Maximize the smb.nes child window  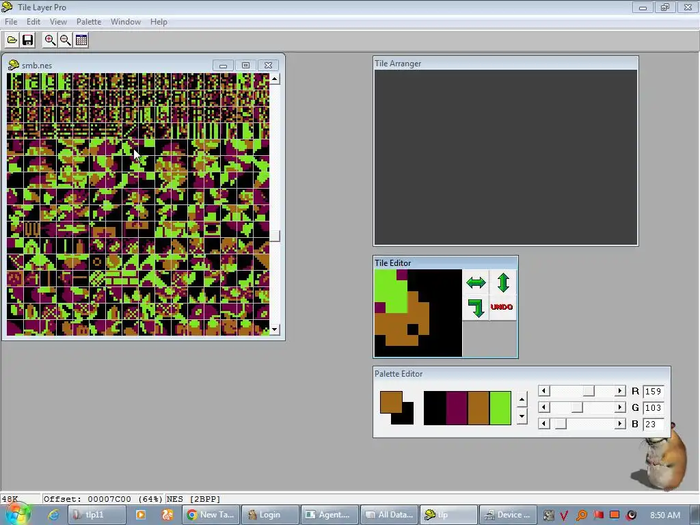coord(245,66)
